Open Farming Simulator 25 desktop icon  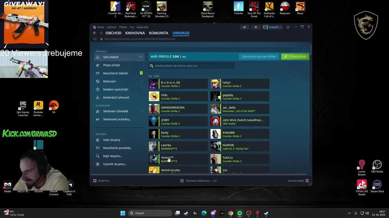coord(162,9)
